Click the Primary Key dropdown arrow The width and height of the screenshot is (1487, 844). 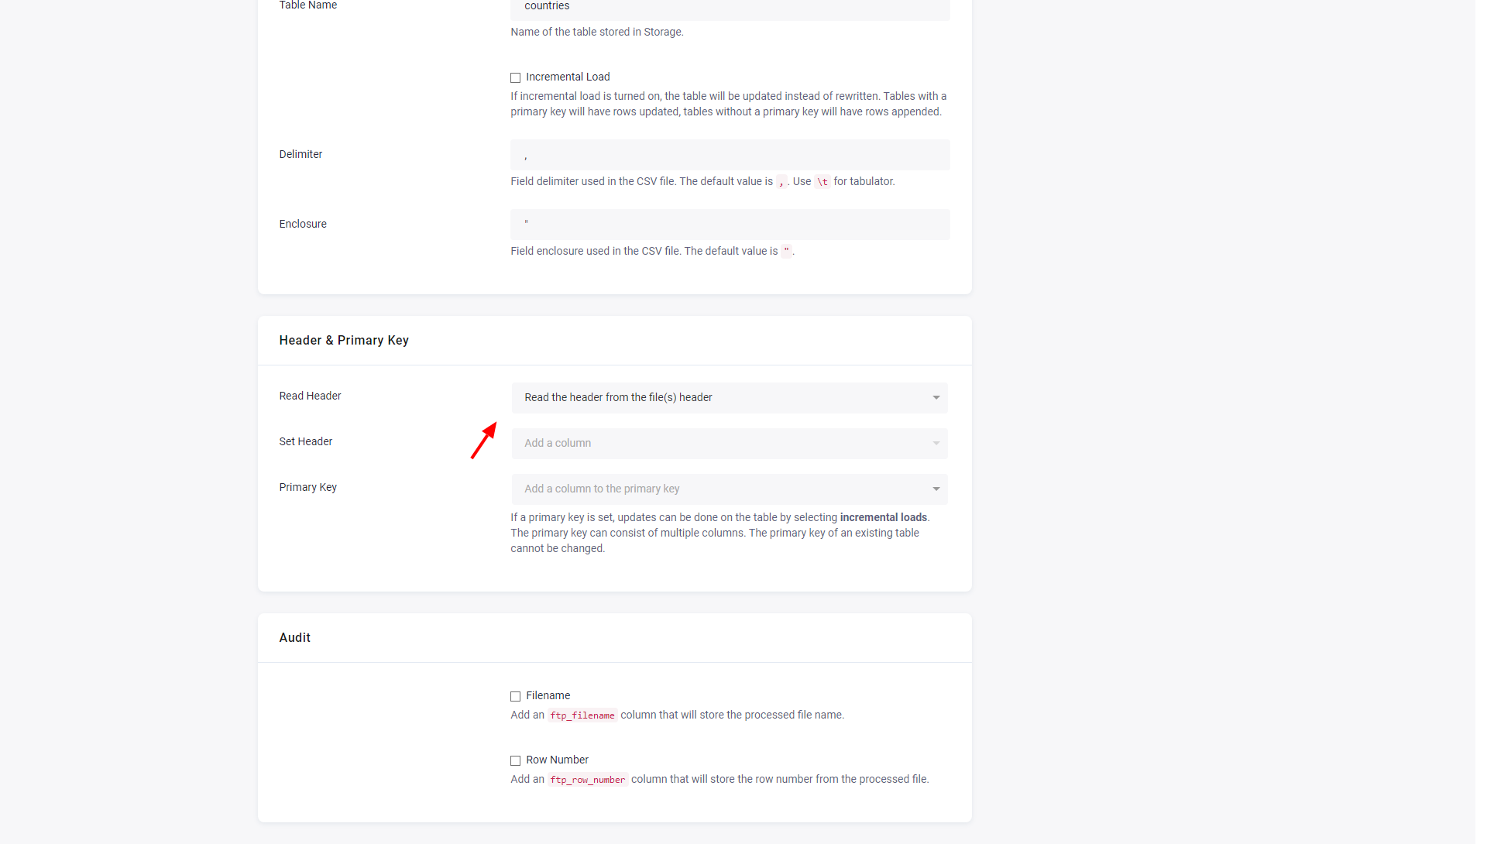(x=936, y=489)
